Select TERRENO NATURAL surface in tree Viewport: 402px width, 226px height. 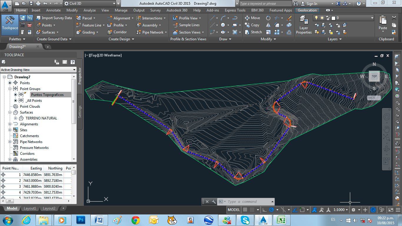[x=41, y=118]
